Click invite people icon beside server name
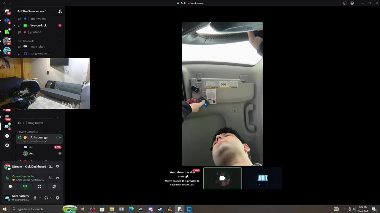Viewport: 380px width, 213px height. [60, 11]
